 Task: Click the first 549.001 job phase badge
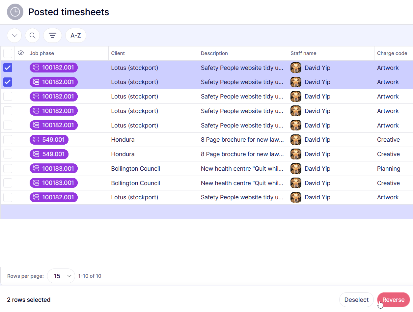point(49,140)
